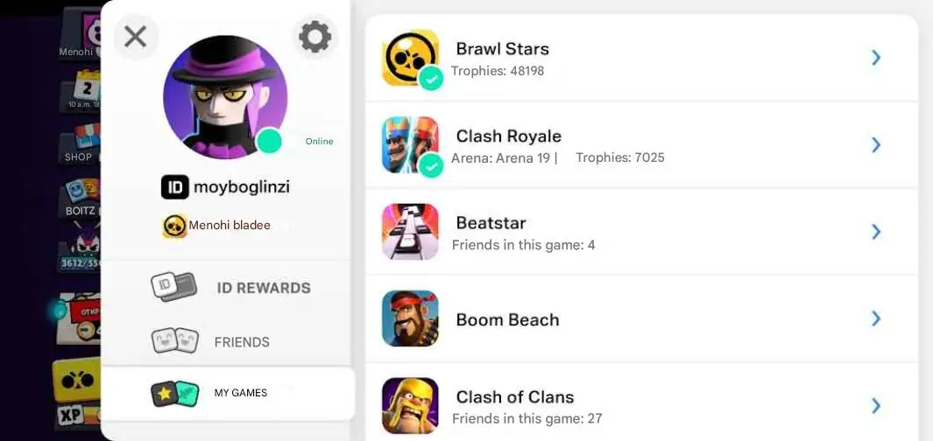Click the Friends smiley faces icon
This screenshot has height=441, width=933.
(174, 340)
